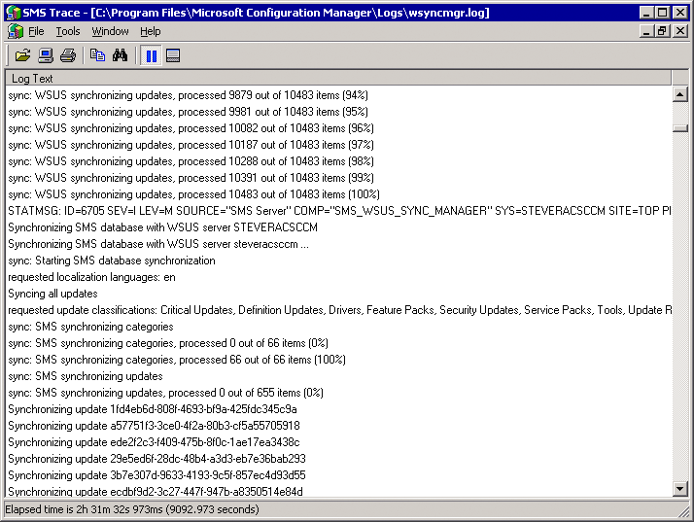The image size is (694, 522).
Task: Select the STATMSG: ID=6705 log line
Action: 338,211
